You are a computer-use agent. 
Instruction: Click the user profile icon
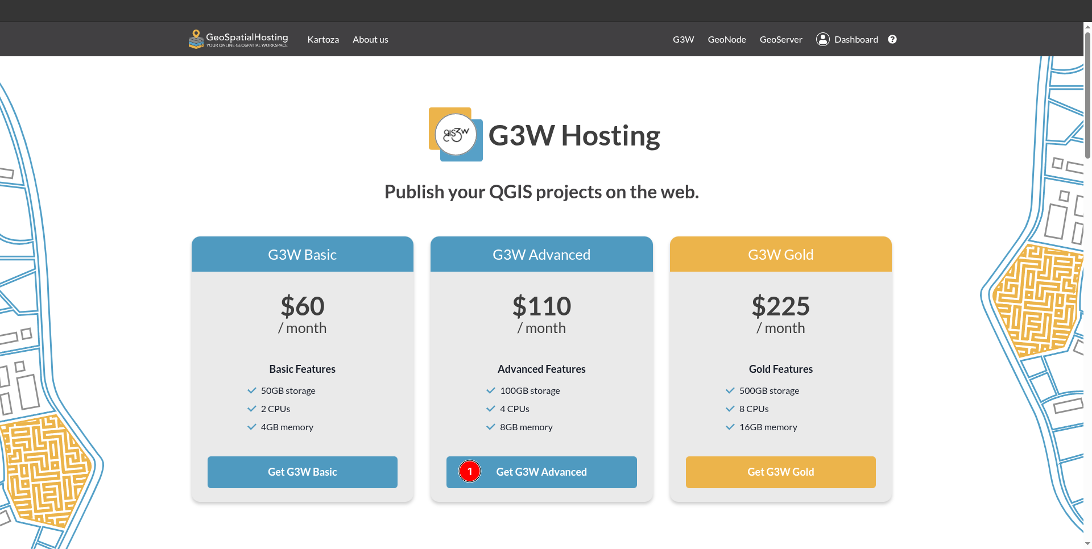[823, 39]
